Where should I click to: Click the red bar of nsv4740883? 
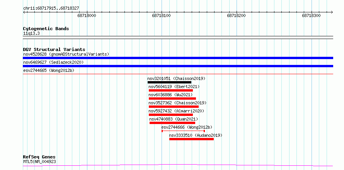click(x=172, y=123)
